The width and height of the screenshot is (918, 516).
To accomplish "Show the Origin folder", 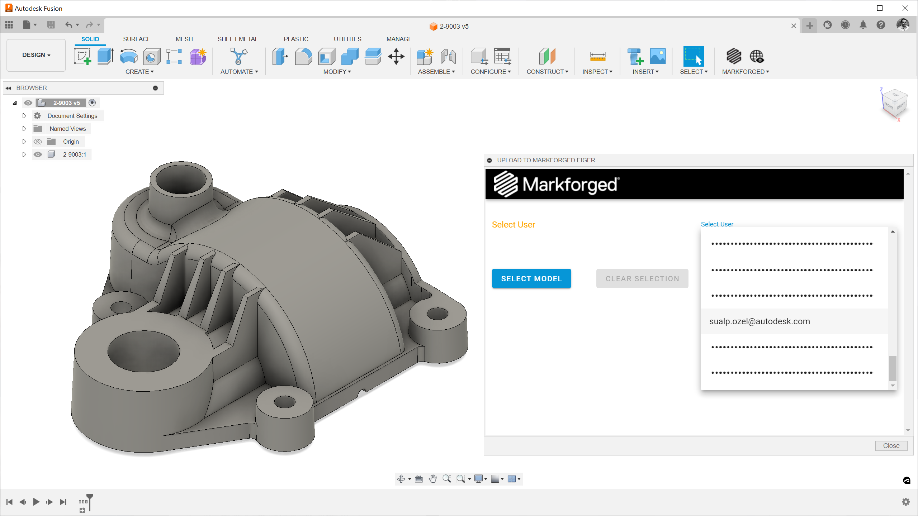I will tap(38, 142).
